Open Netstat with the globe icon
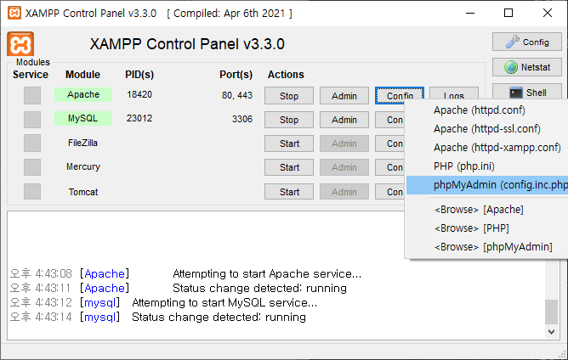 (x=526, y=67)
